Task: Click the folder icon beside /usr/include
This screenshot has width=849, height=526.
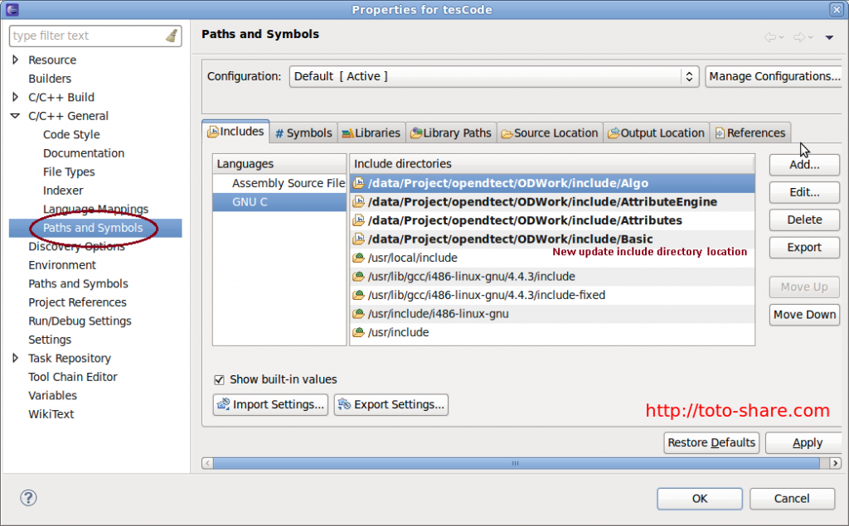Action: point(360,334)
